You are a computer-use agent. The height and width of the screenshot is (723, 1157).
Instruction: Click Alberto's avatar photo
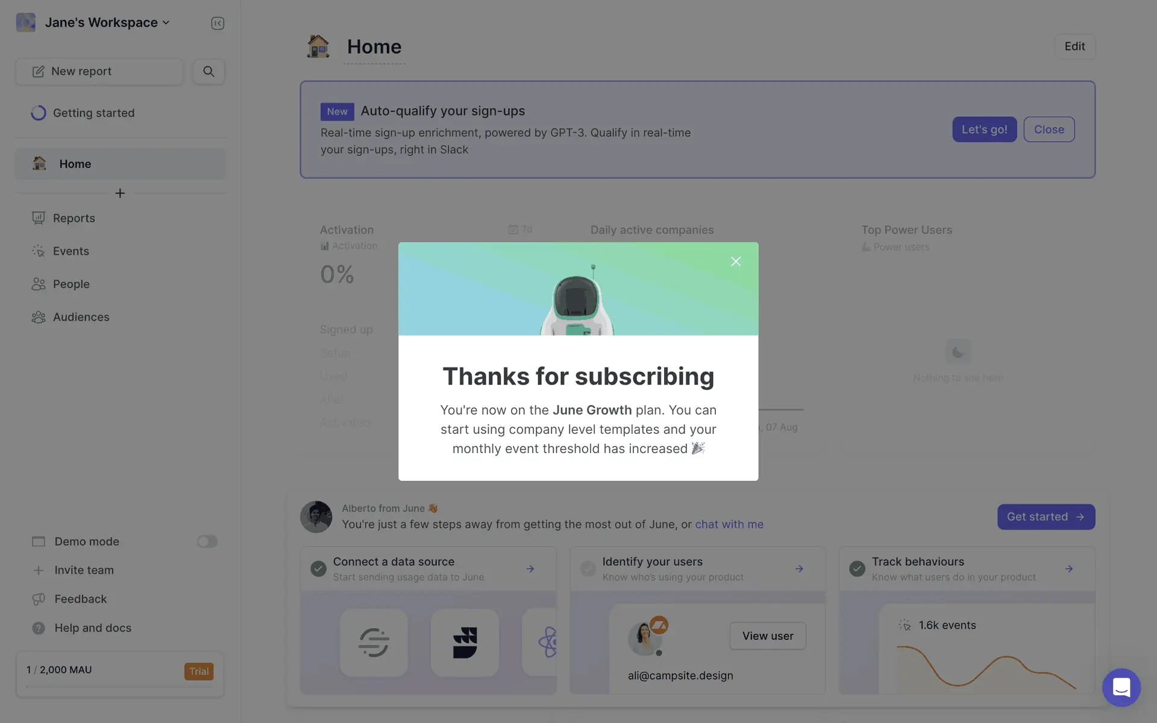tap(316, 516)
